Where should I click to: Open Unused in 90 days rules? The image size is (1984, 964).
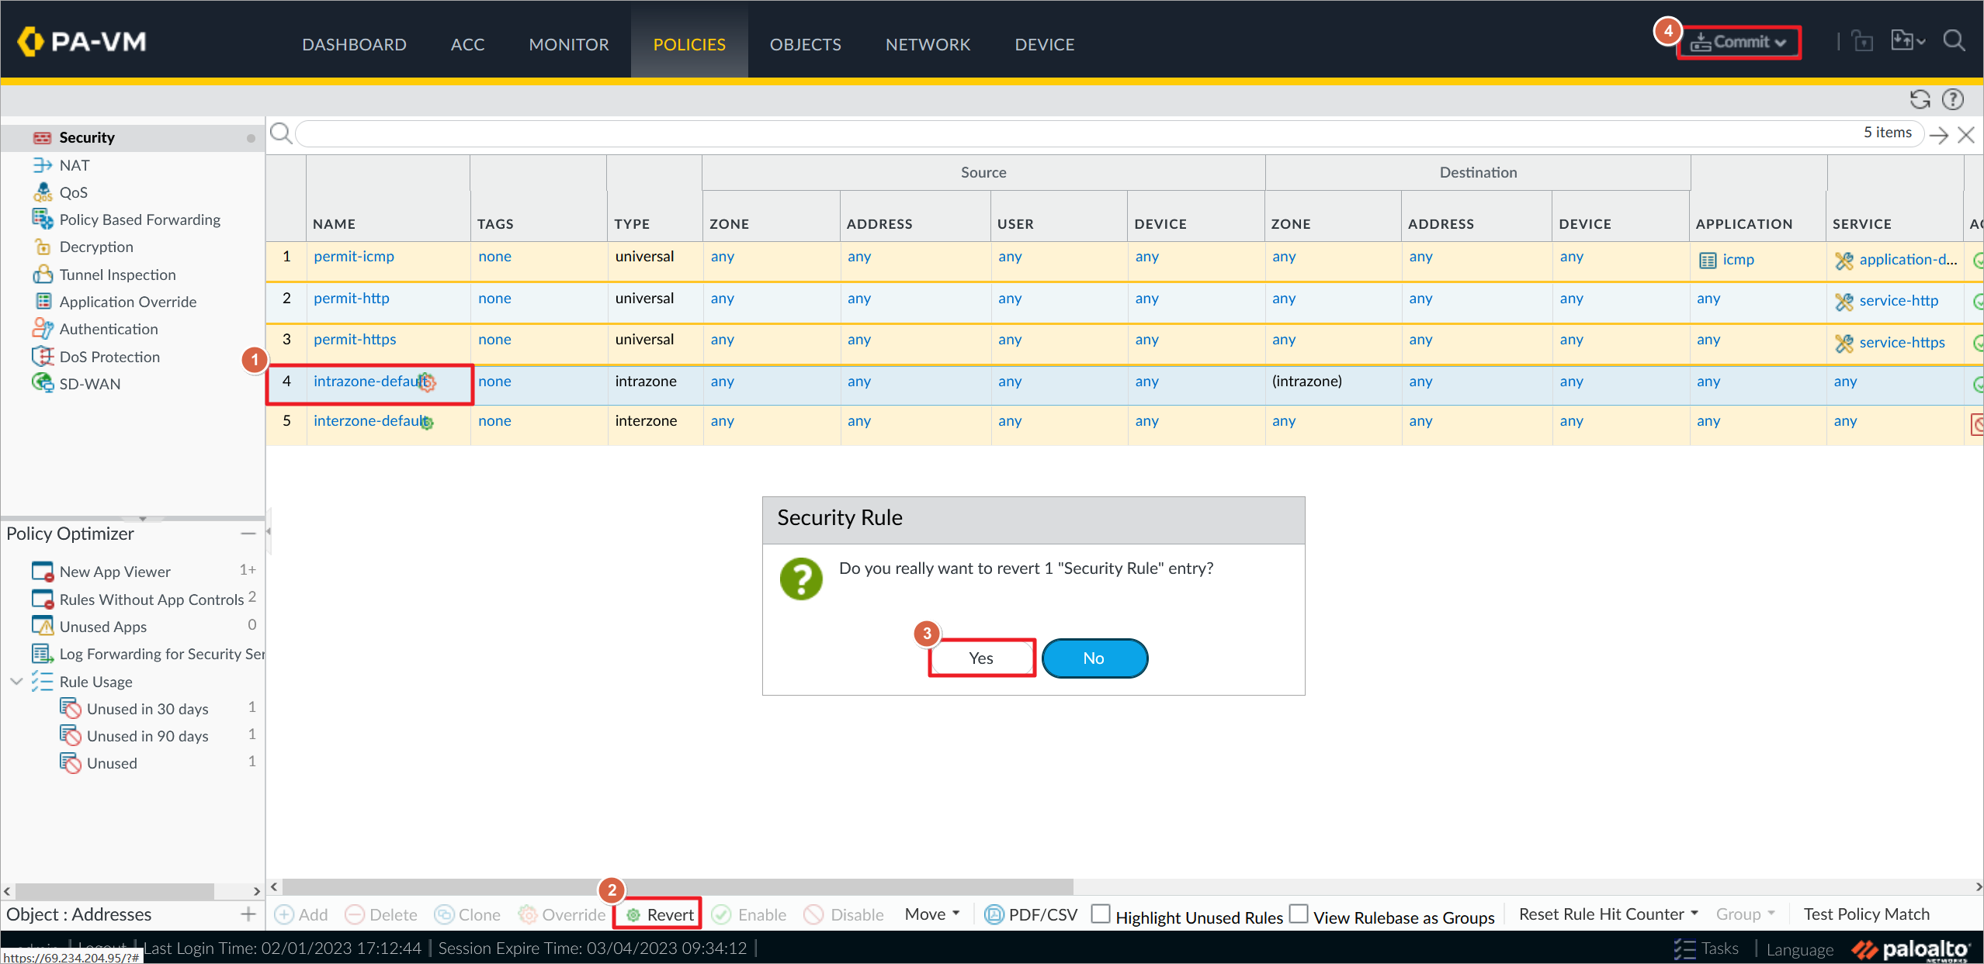coord(147,736)
